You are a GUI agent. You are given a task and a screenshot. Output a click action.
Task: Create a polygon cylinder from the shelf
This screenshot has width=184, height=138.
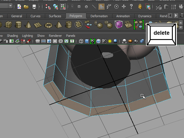click(x=18, y=24)
